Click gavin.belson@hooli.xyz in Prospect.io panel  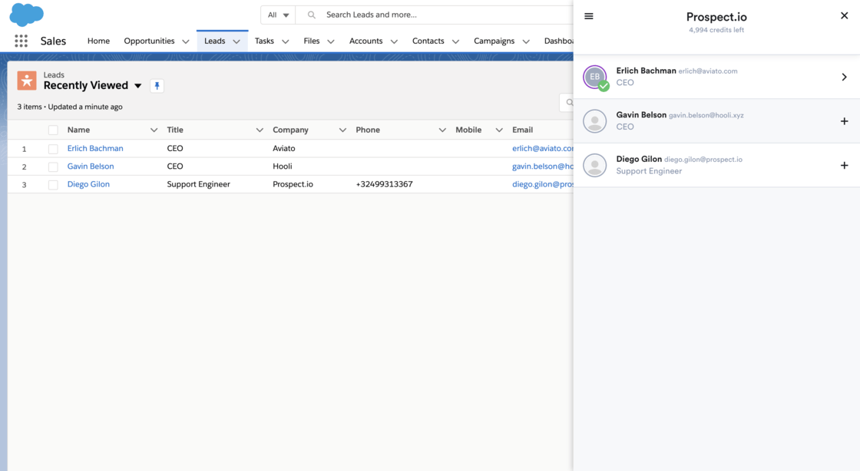click(706, 116)
